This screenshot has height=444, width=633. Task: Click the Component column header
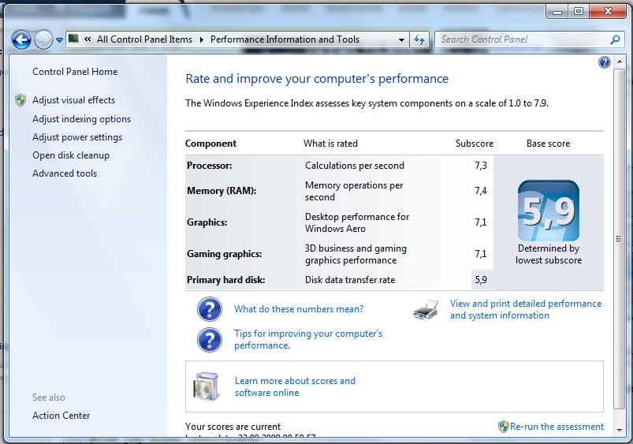[x=210, y=144]
